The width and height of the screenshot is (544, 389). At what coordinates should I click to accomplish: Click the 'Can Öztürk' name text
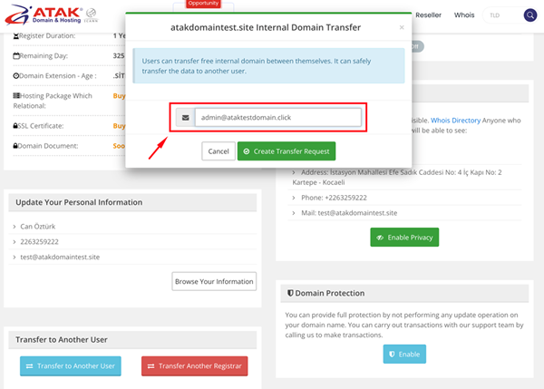point(38,227)
